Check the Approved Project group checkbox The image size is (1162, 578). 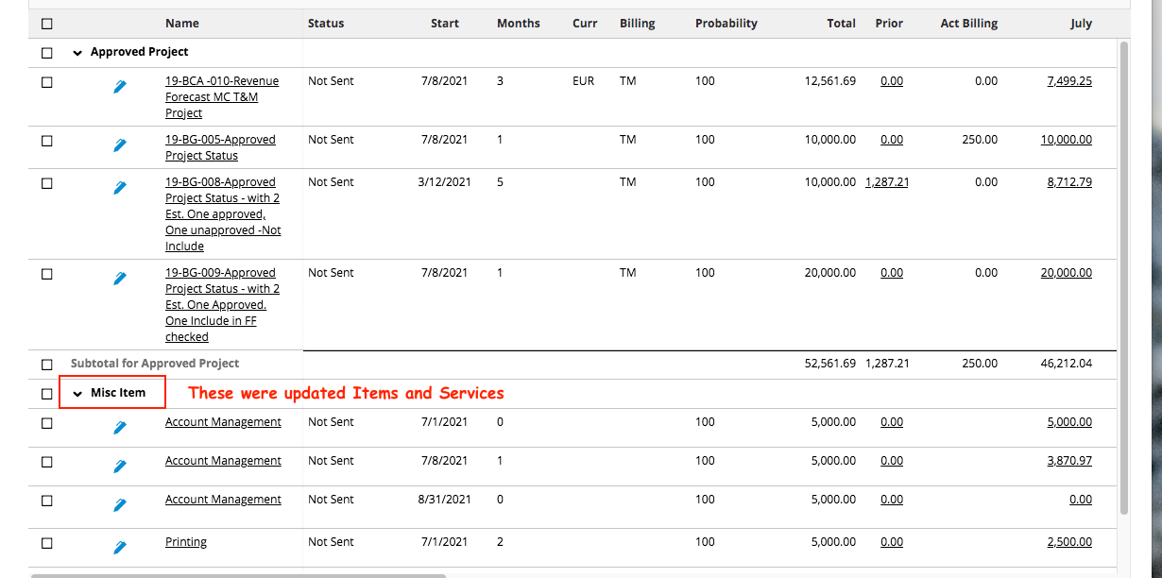pos(47,54)
